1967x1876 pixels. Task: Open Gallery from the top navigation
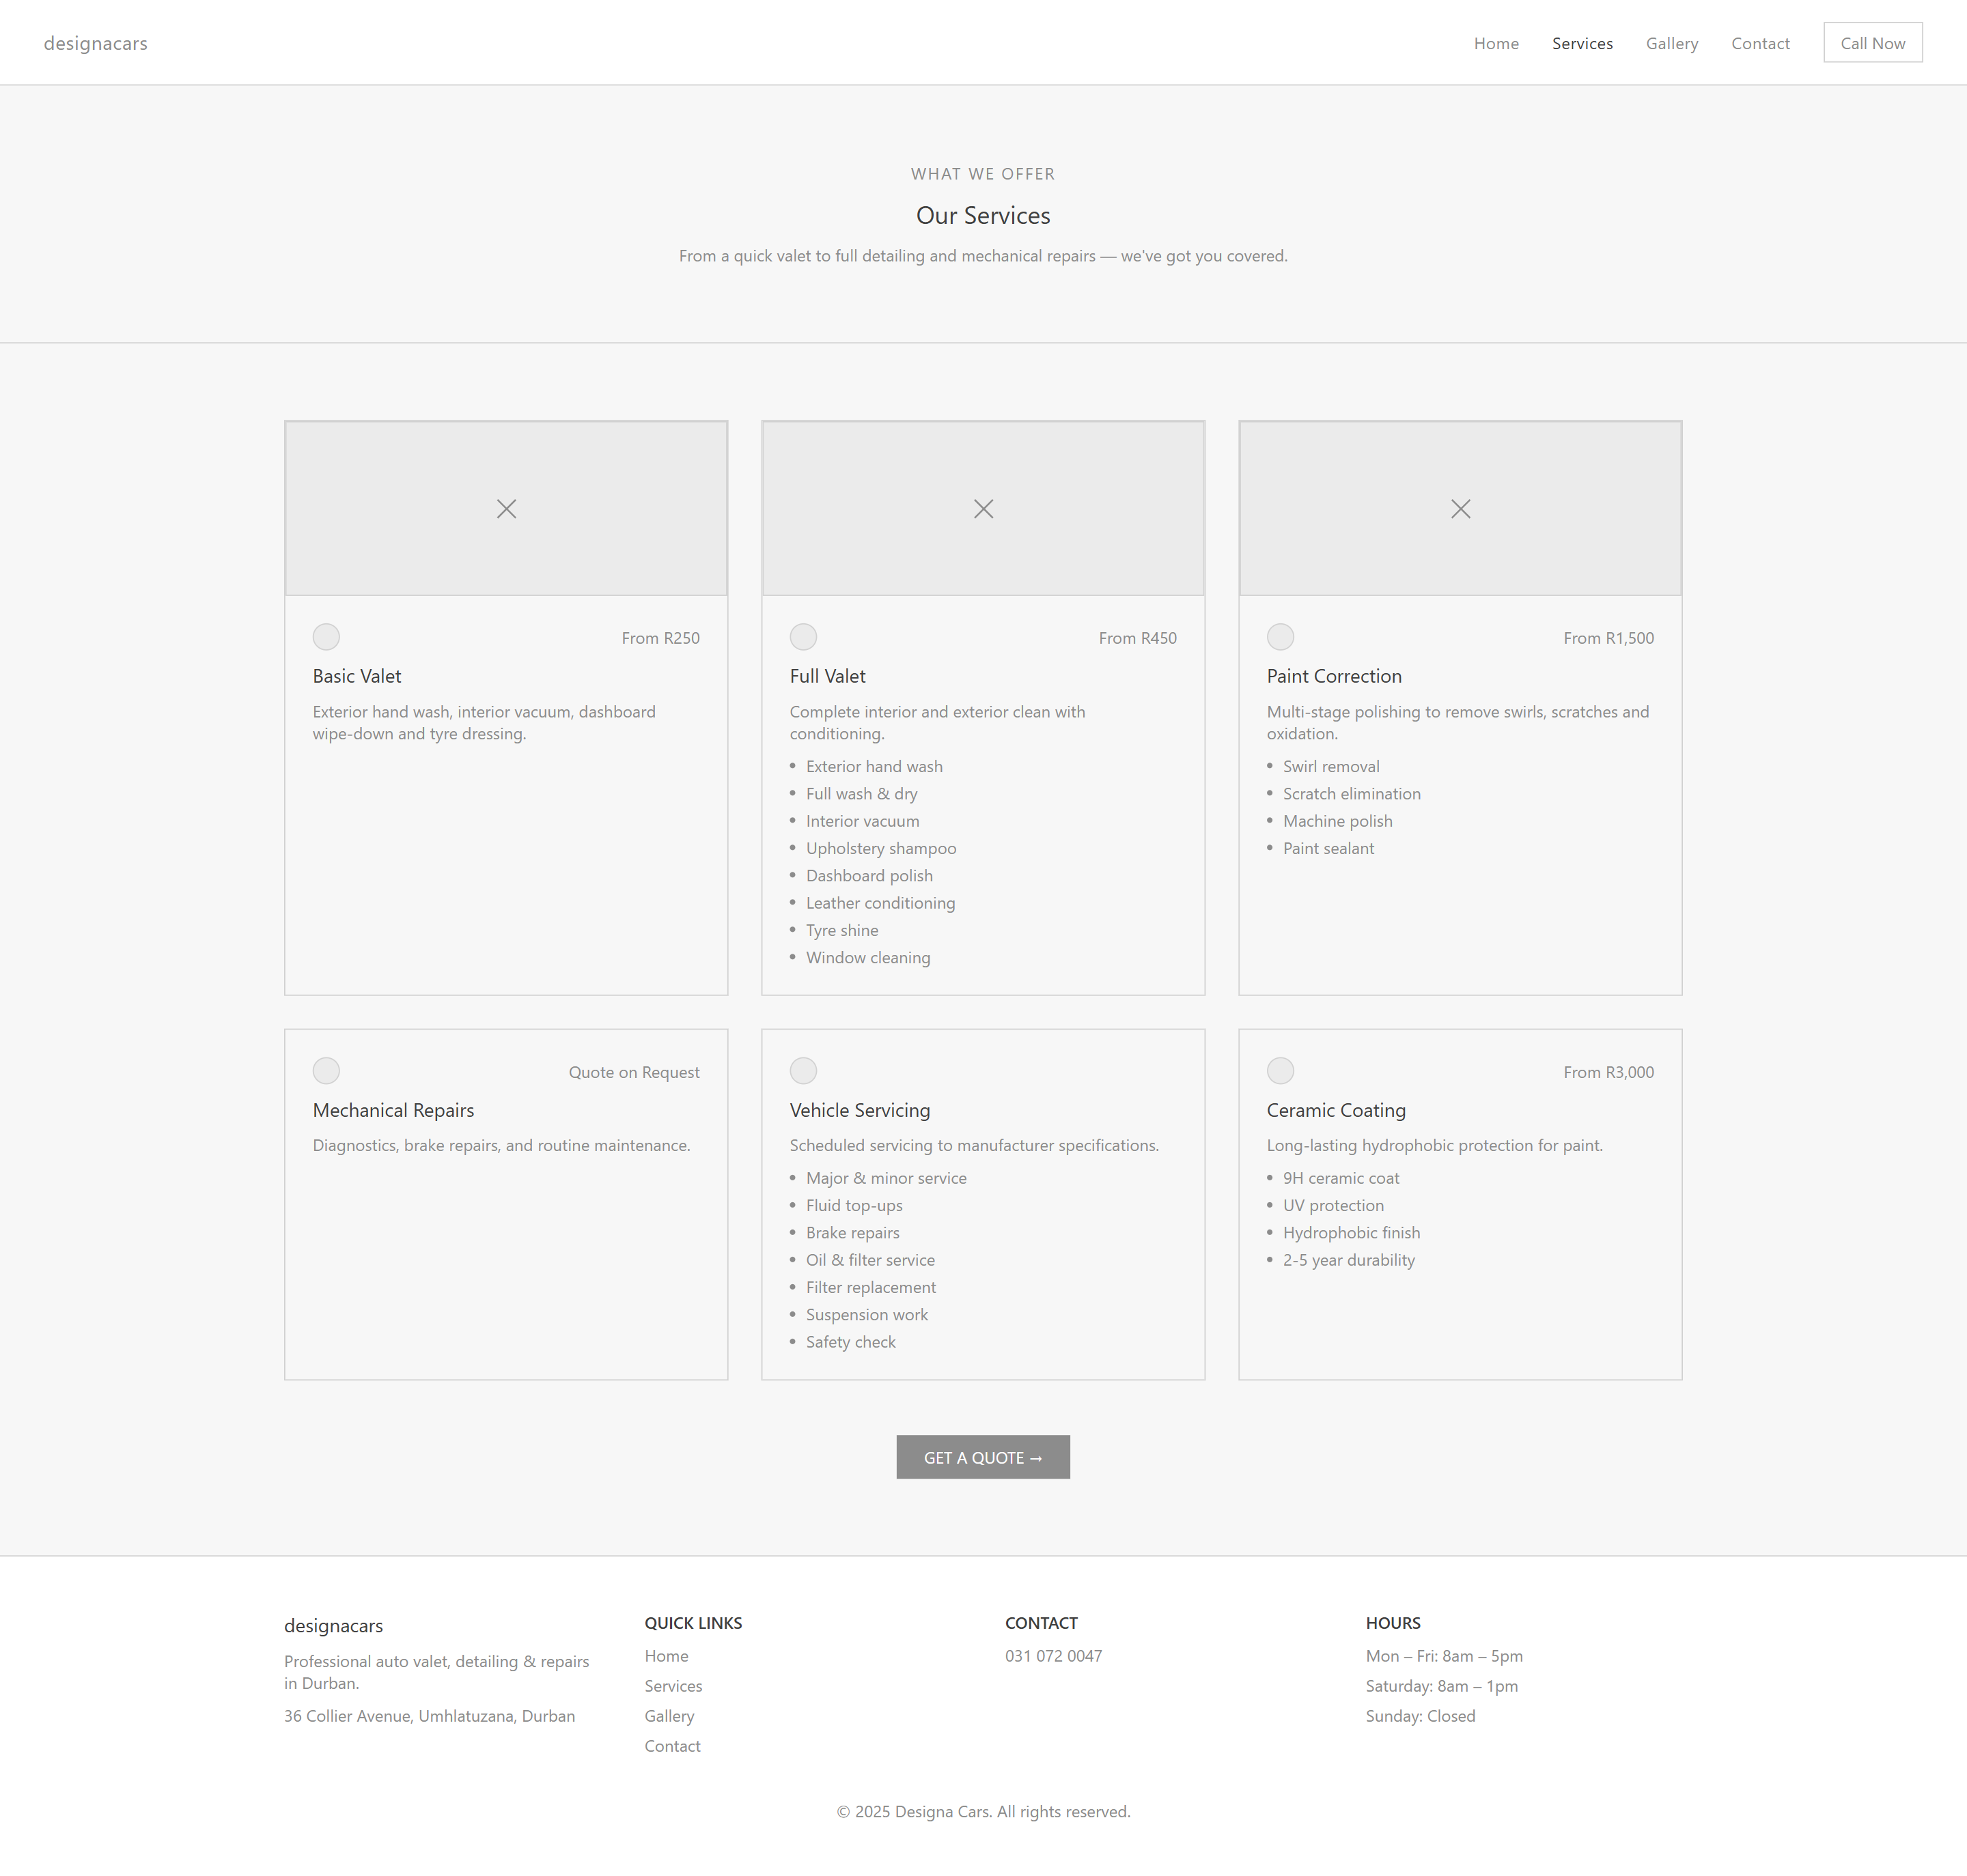tap(1672, 43)
